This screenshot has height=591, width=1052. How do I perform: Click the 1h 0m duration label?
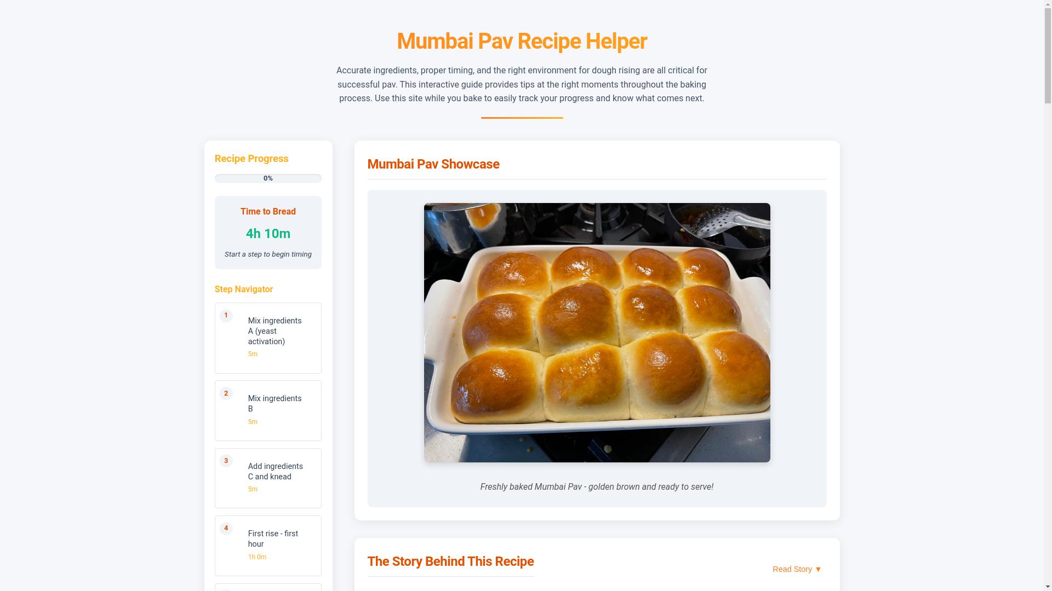257,557
